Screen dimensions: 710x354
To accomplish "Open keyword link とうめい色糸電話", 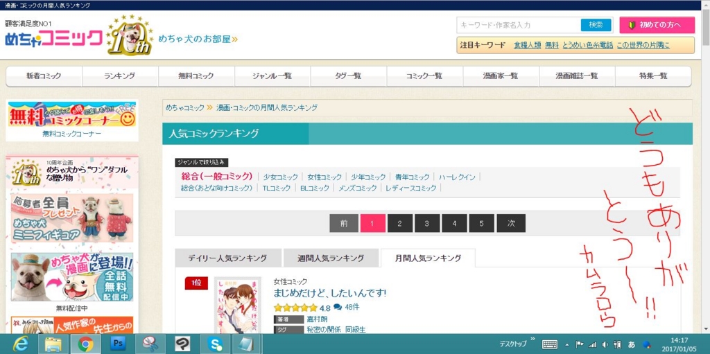I will coord(588,45).
